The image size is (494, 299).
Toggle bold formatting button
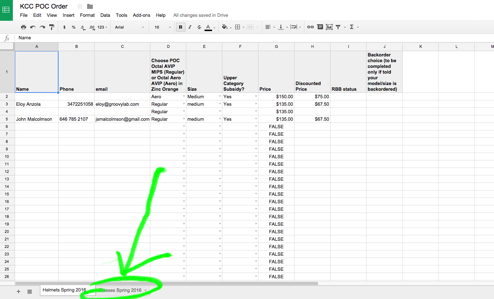(x=181, y=27)
